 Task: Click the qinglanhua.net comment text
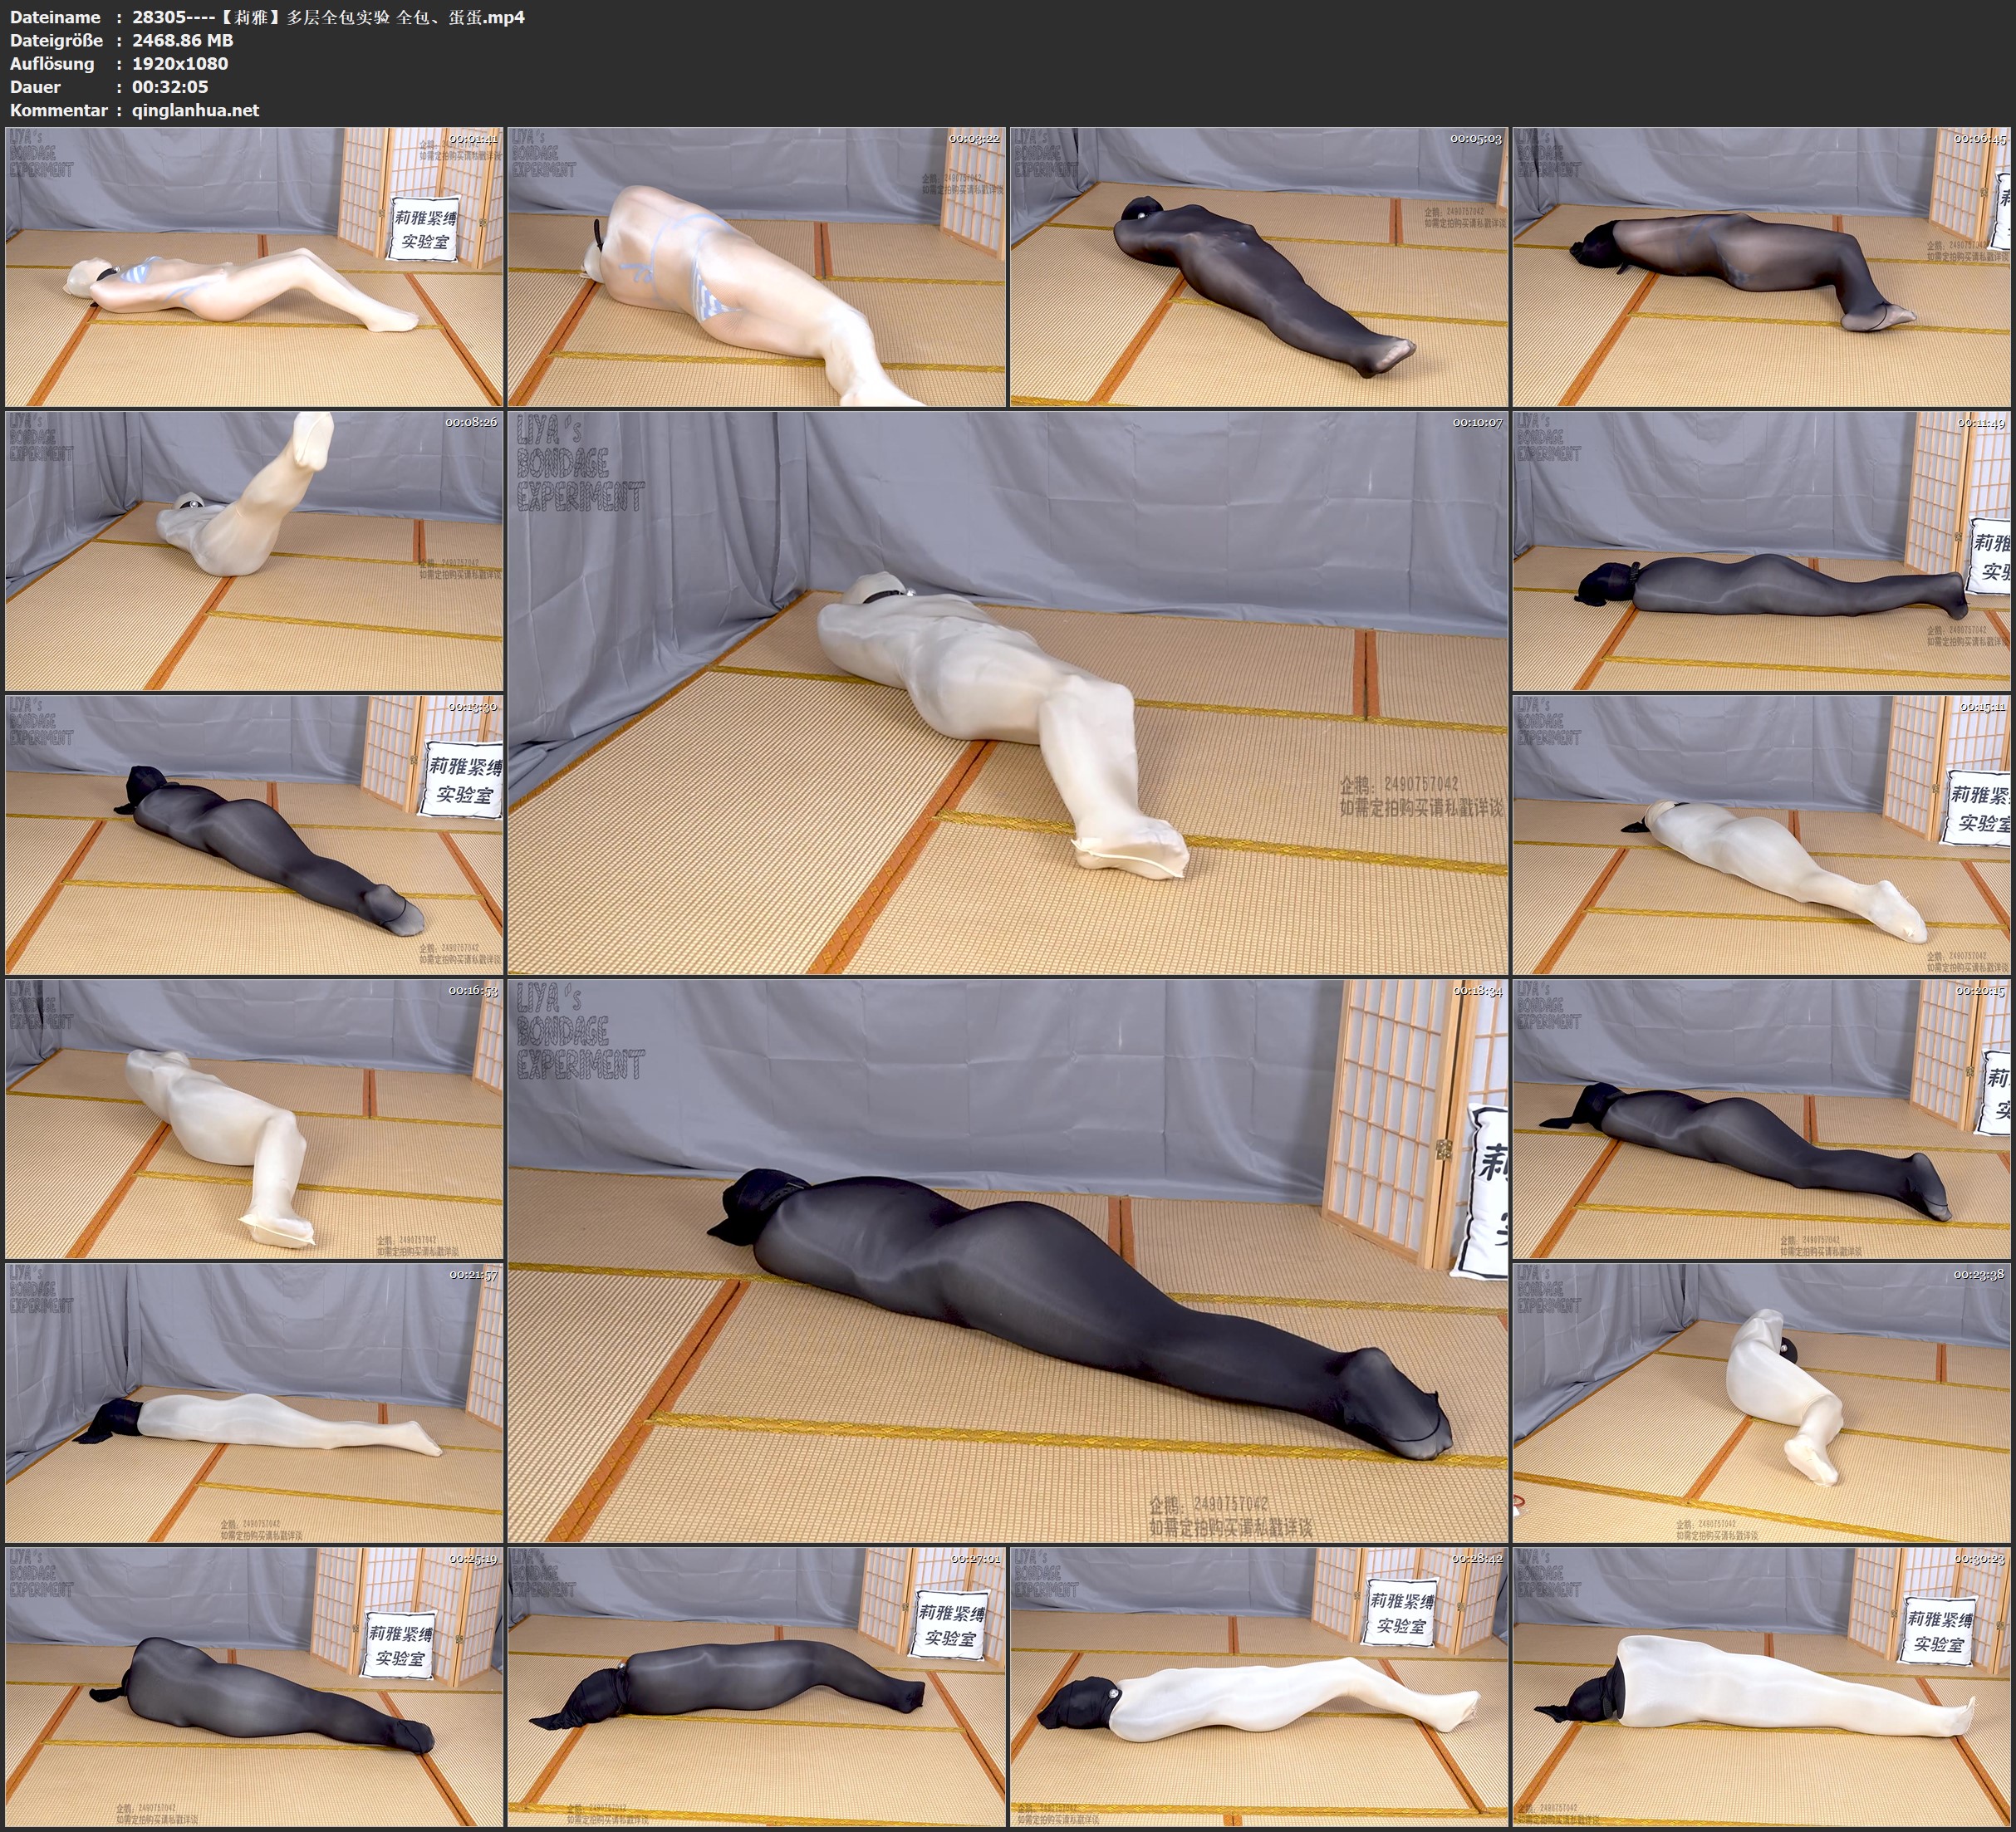[x=195, y=110]
